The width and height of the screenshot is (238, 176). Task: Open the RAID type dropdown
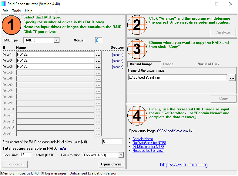(x=57, y=40)
